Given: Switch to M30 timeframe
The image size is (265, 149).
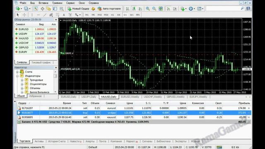Looking at the screenshot, I should pyautogui.click(x=106, y=15).
